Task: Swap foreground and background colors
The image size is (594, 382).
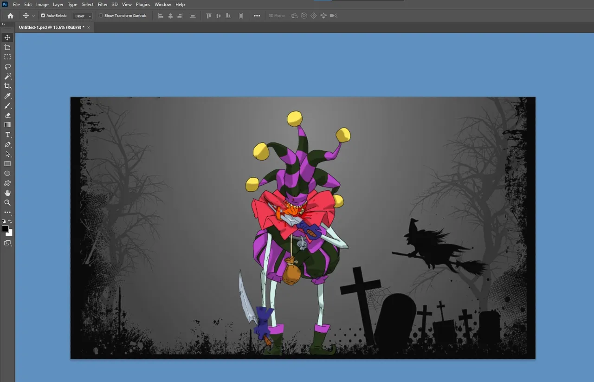Action: (10, 221)
